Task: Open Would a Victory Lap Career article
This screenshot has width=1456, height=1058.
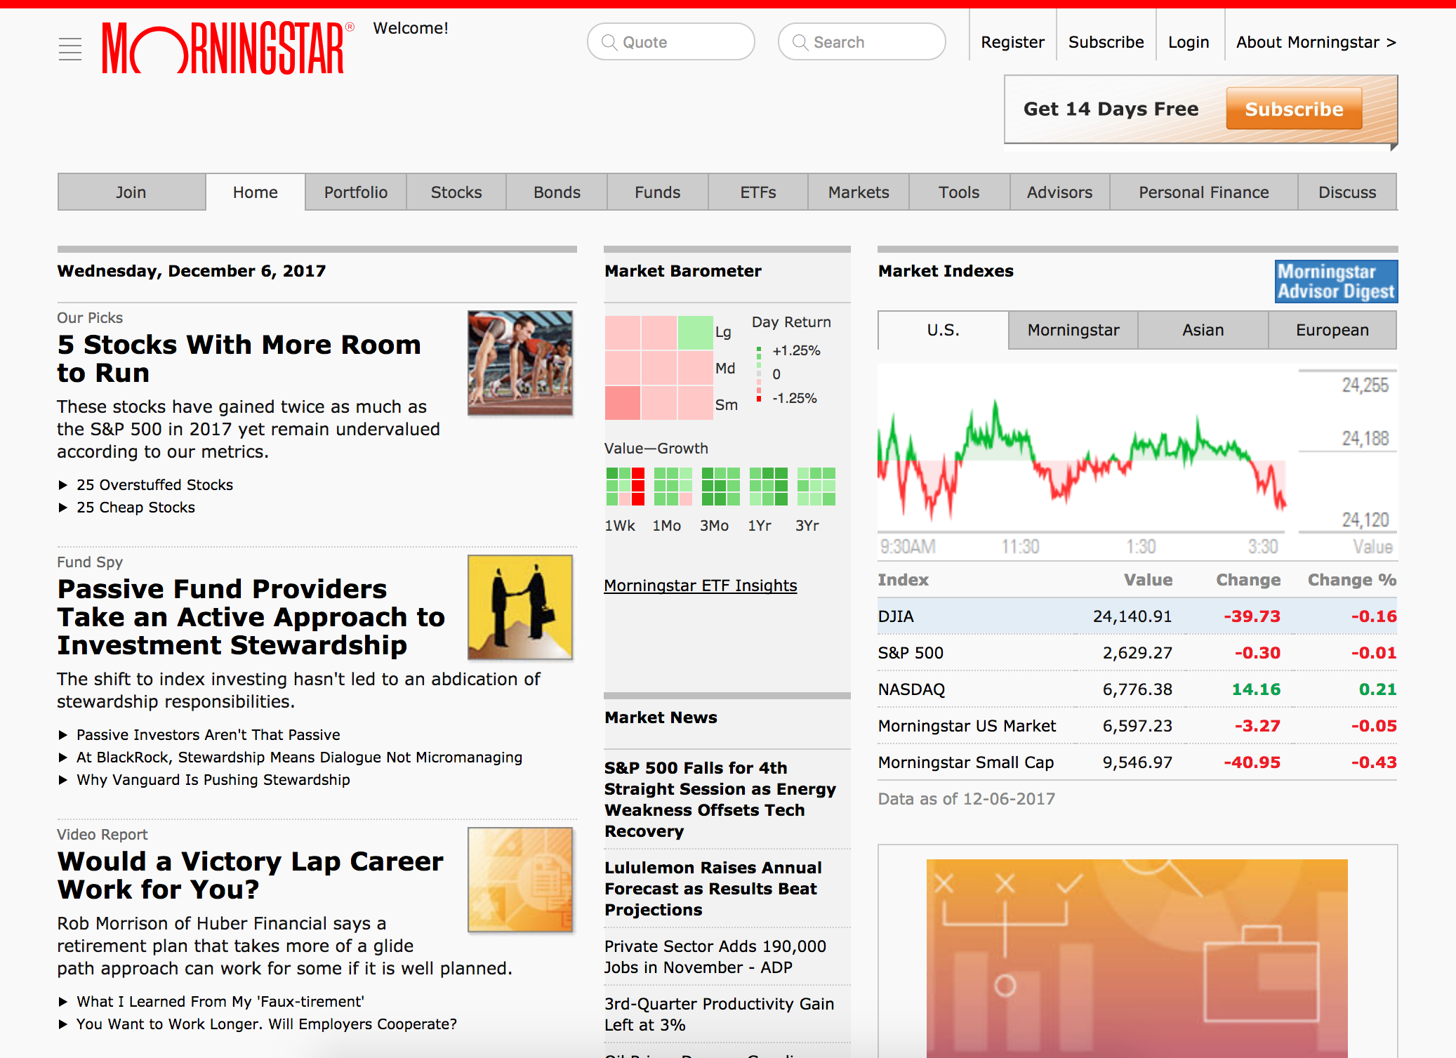Action: coord(251,875)
